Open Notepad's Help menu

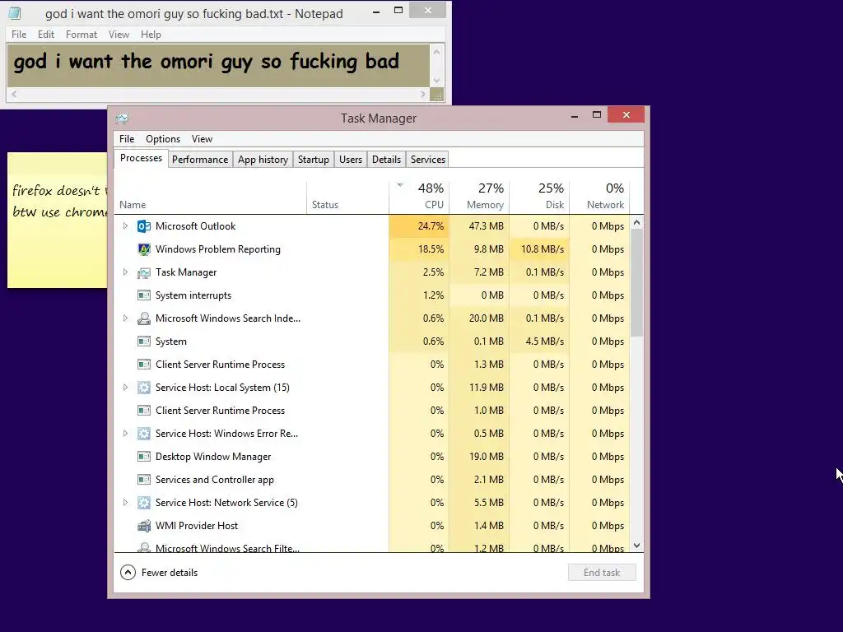click(x=151, y=35)
